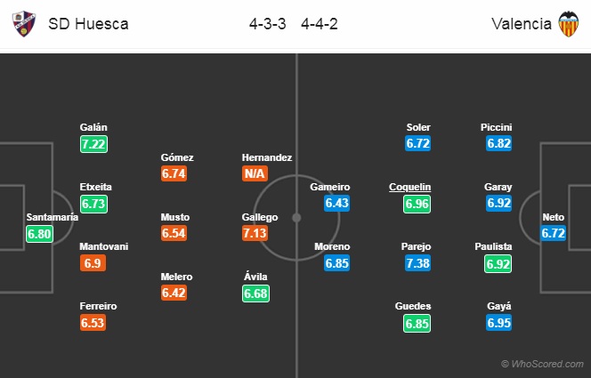Click the SD Huesca club crest
This screenshot has width=591, height=378.
pyautogui.click(x=24, y=24)
